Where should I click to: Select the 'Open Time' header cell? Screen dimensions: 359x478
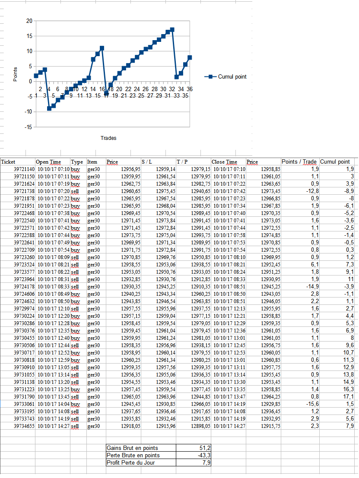53,162
